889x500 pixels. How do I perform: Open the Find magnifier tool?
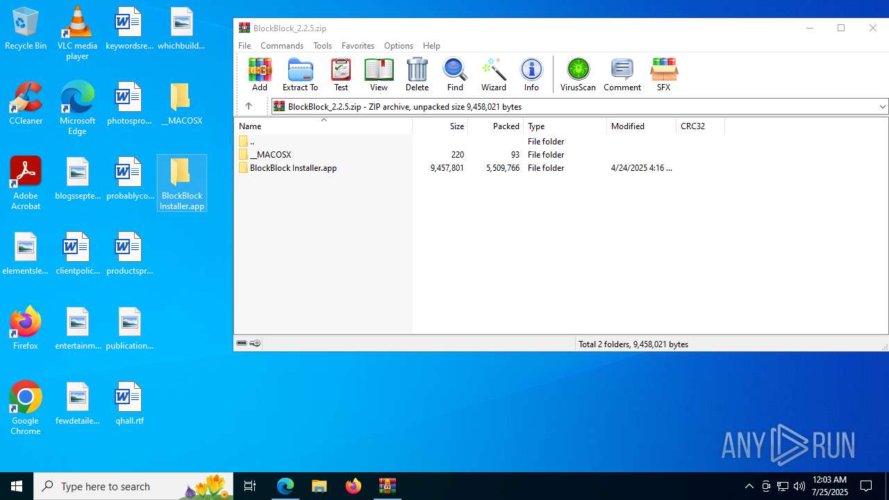point(455,74)
